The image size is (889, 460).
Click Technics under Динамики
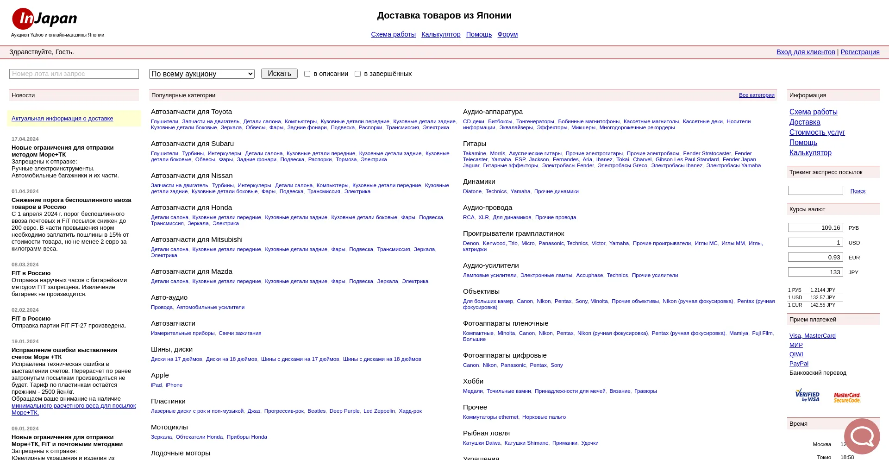[x=496, y=191]
